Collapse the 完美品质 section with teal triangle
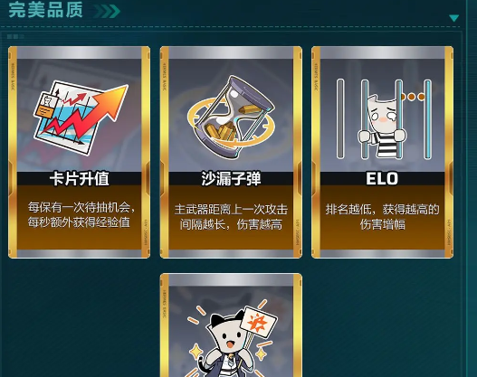Image resolution: width=477 pixels, height=377 pixels. coord(453,18)
